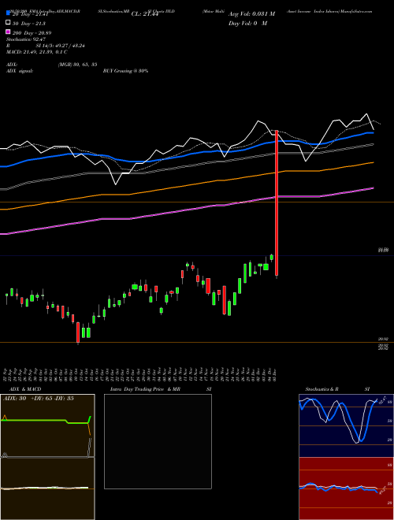The width and height of the screenshot is (394, 520).
Task: Select the Avg Vol: 0.031 M text
Action: click(x=251, y=14)
